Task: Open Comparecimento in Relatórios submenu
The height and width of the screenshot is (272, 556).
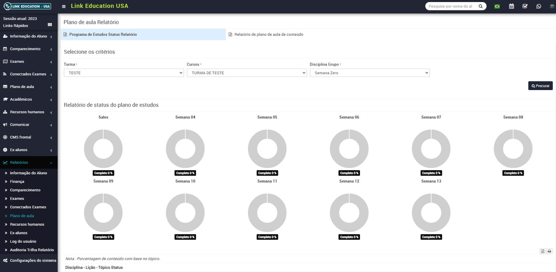Action: point(25,190)
